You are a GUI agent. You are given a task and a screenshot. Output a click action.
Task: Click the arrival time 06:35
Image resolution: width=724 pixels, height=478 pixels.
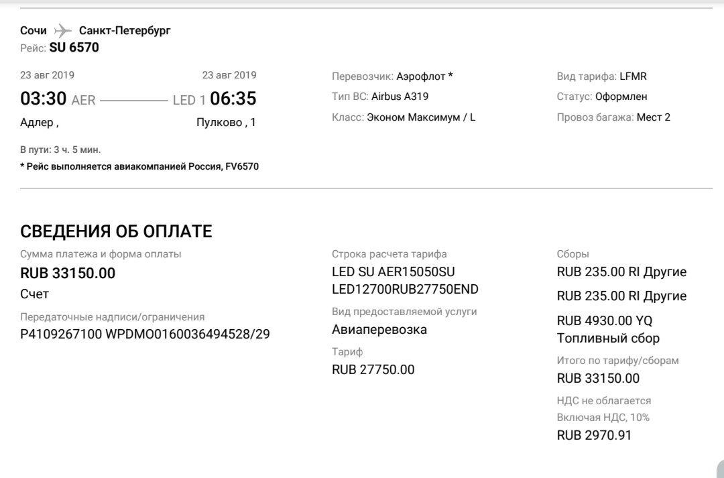tap(233, 99)
